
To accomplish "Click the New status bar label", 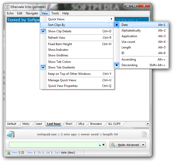I will (x=15, y=153).
